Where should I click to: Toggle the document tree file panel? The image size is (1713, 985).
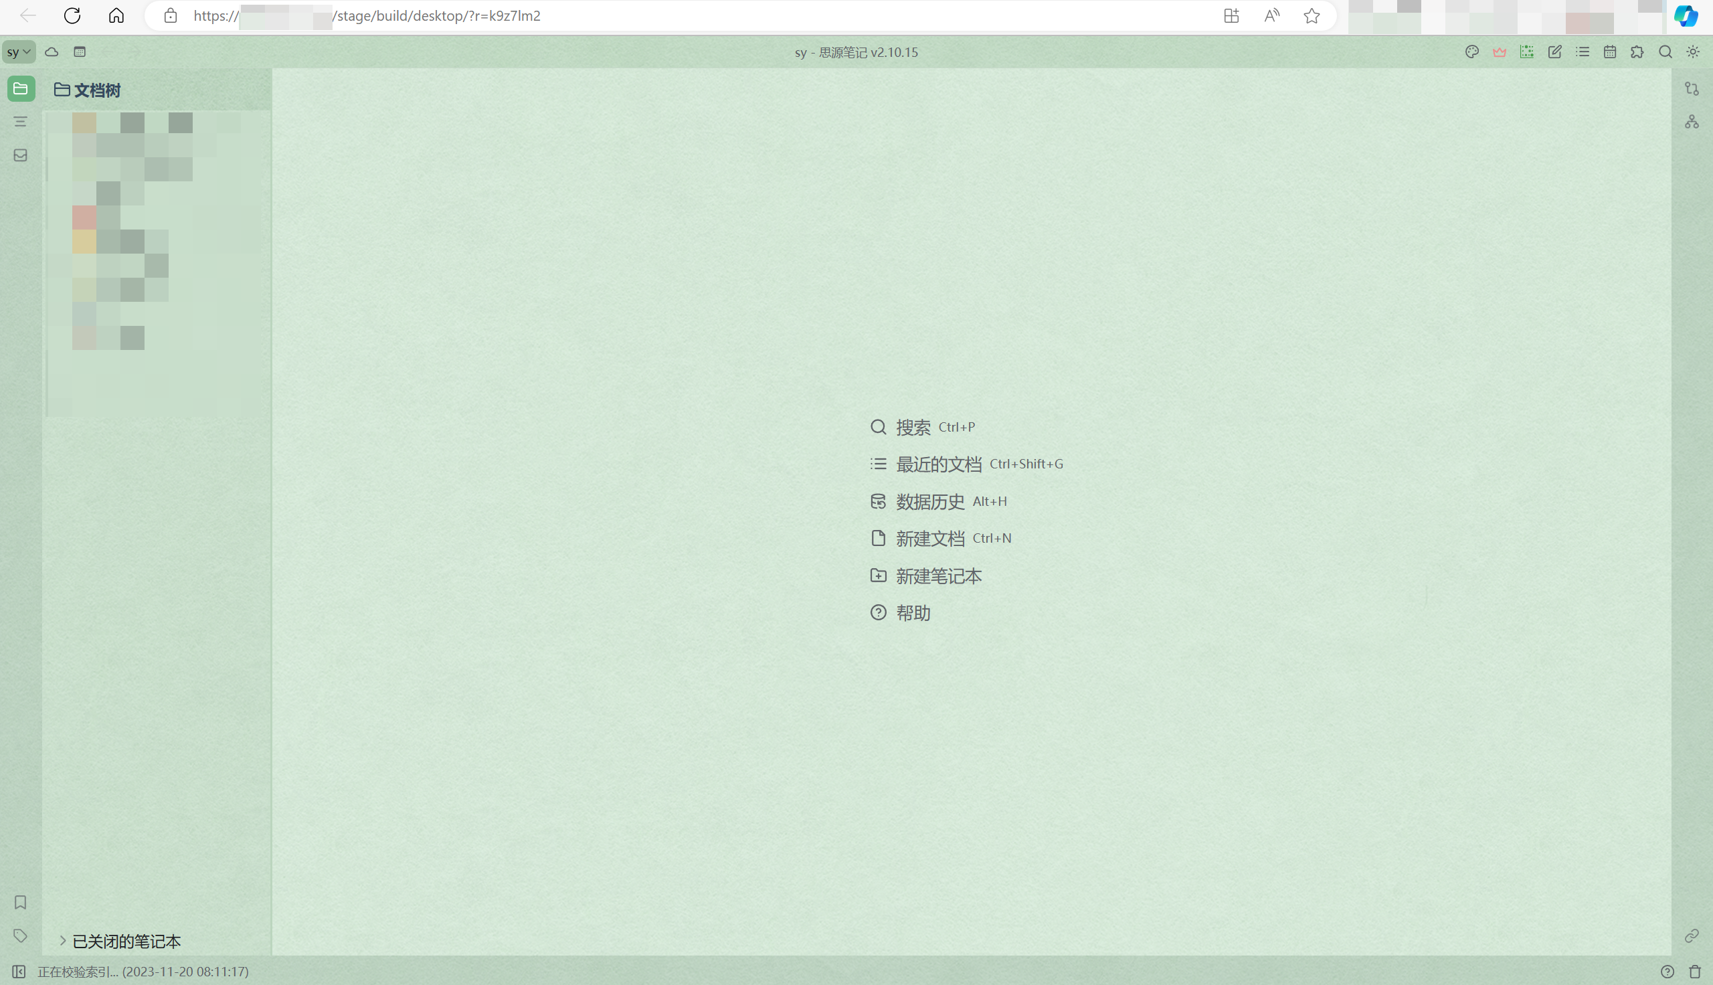tap(21, 88)
